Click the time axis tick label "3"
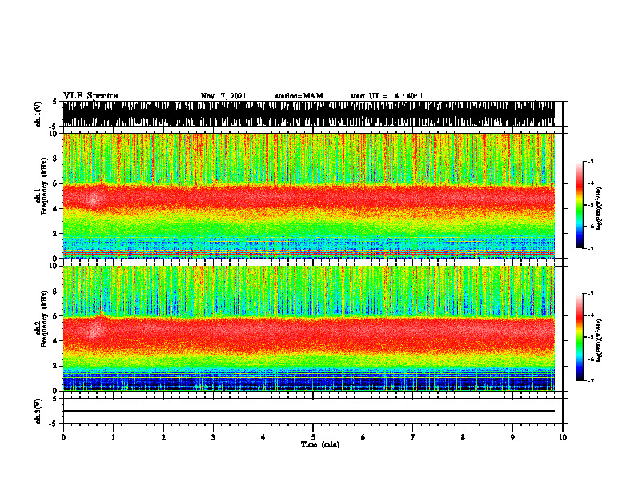This screenshot has width=634, height=490. (213, 437)
